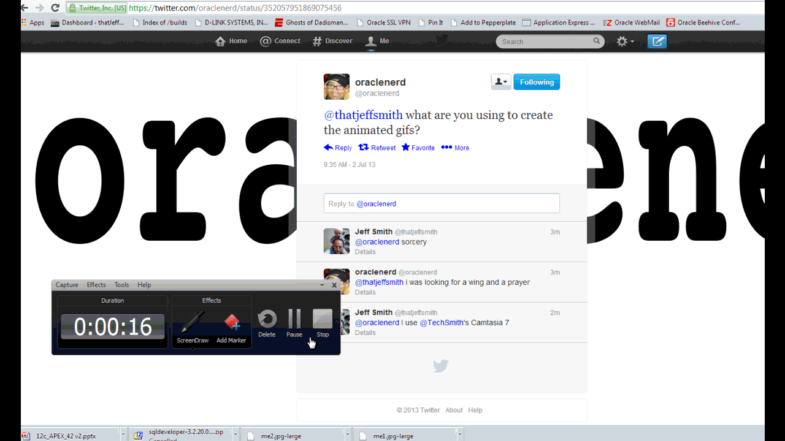Screen dimensions: 785x441
Task: Open the More options on the tweet
Action: [x=455, y=148]
